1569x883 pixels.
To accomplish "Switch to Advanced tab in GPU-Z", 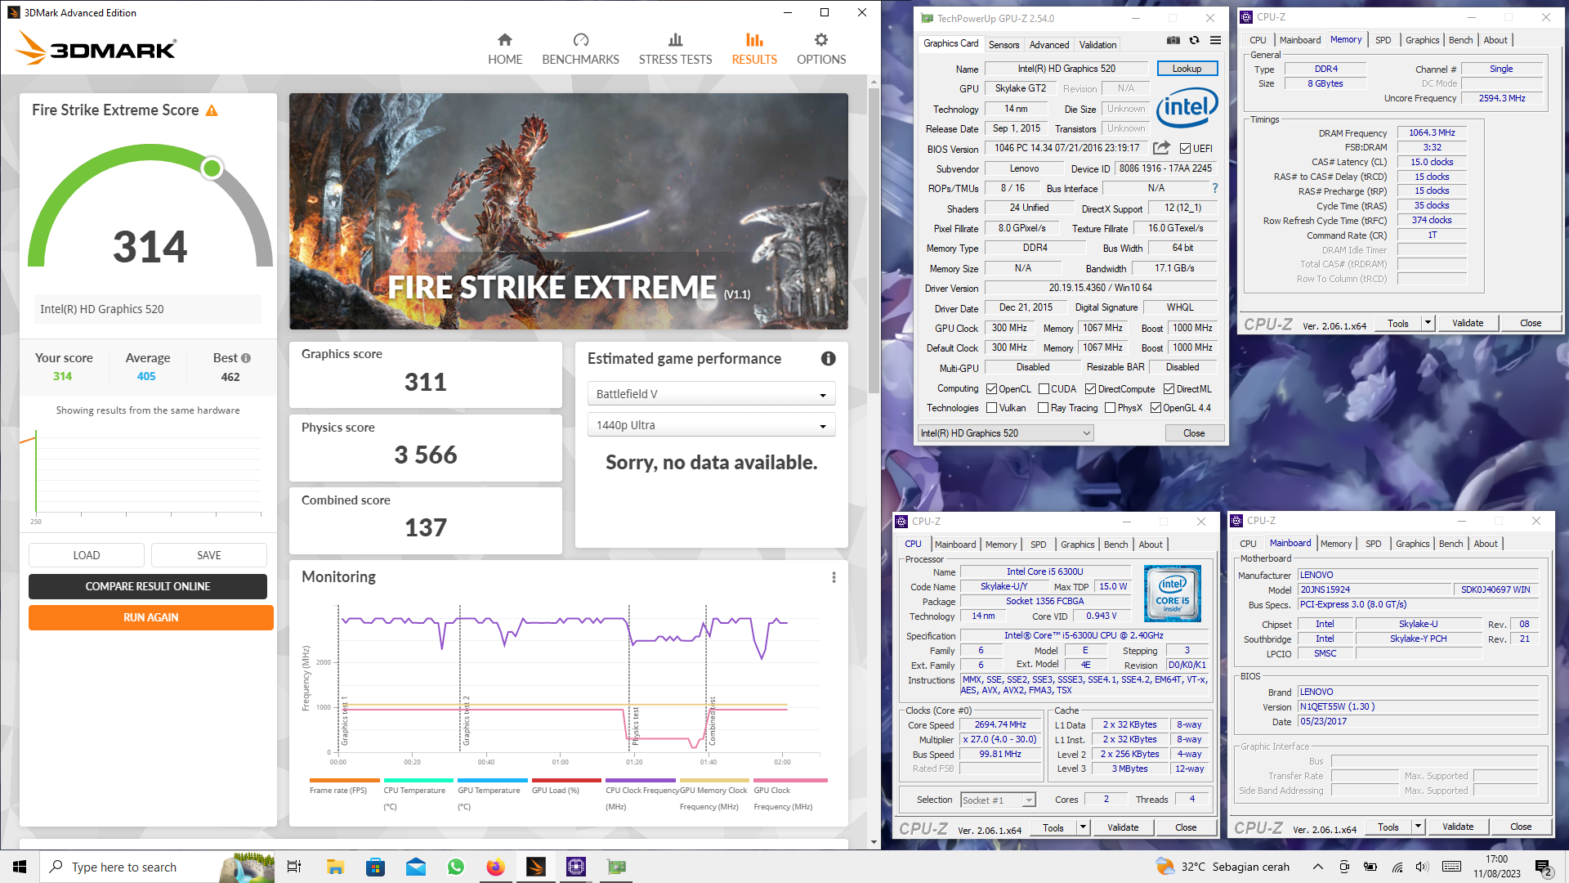I will coord(1048,45).
